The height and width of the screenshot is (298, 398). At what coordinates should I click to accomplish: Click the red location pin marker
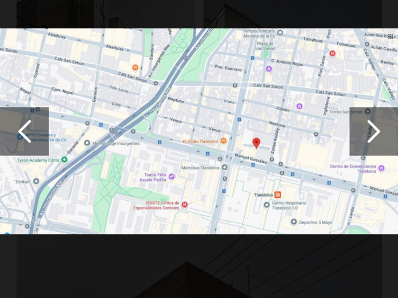[x=256, y=143]
